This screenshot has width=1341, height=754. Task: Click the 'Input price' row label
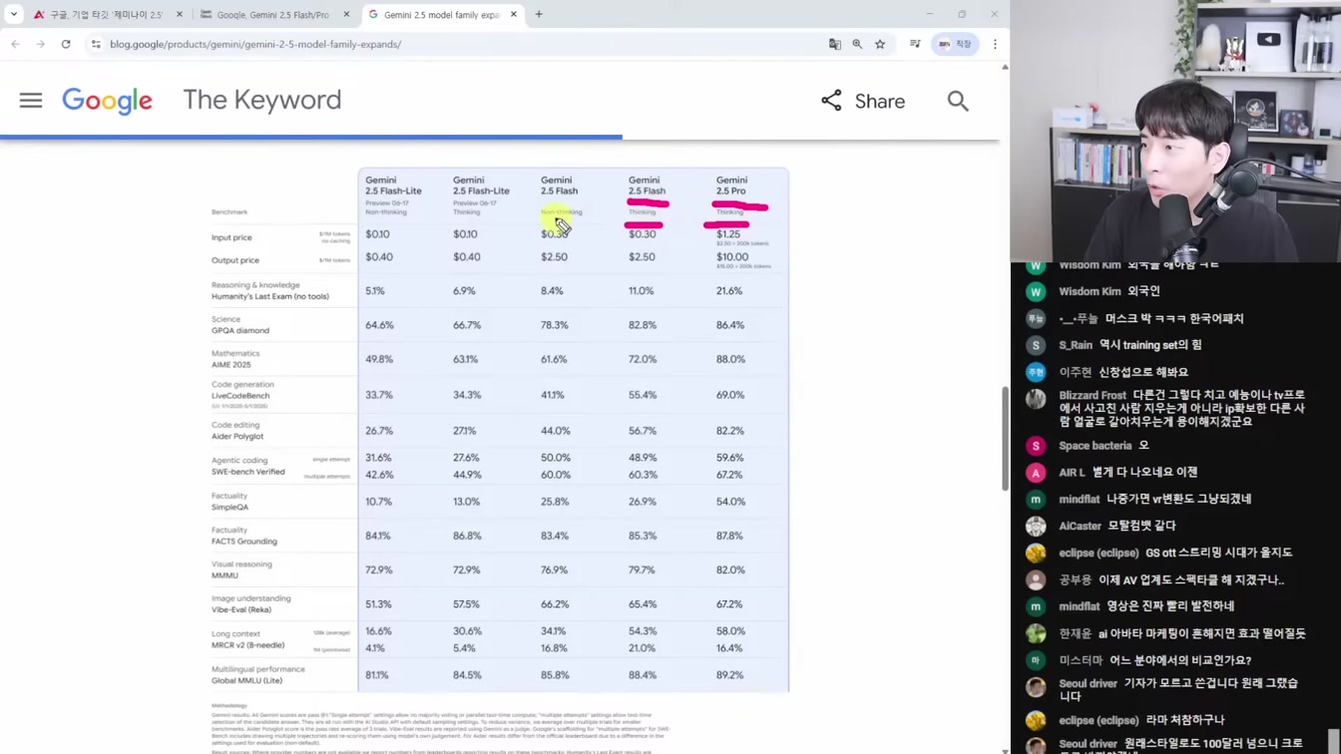(231, 237)
